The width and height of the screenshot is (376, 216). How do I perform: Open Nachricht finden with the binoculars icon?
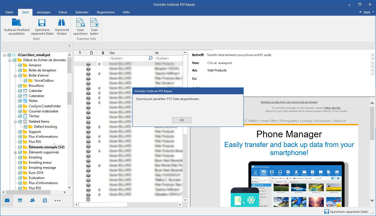[62, 22]
